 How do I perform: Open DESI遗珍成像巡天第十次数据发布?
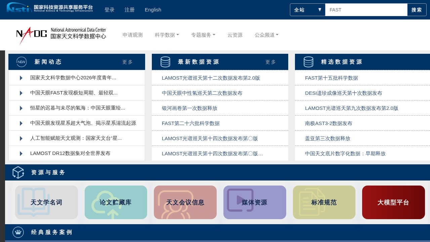(344, 93)
